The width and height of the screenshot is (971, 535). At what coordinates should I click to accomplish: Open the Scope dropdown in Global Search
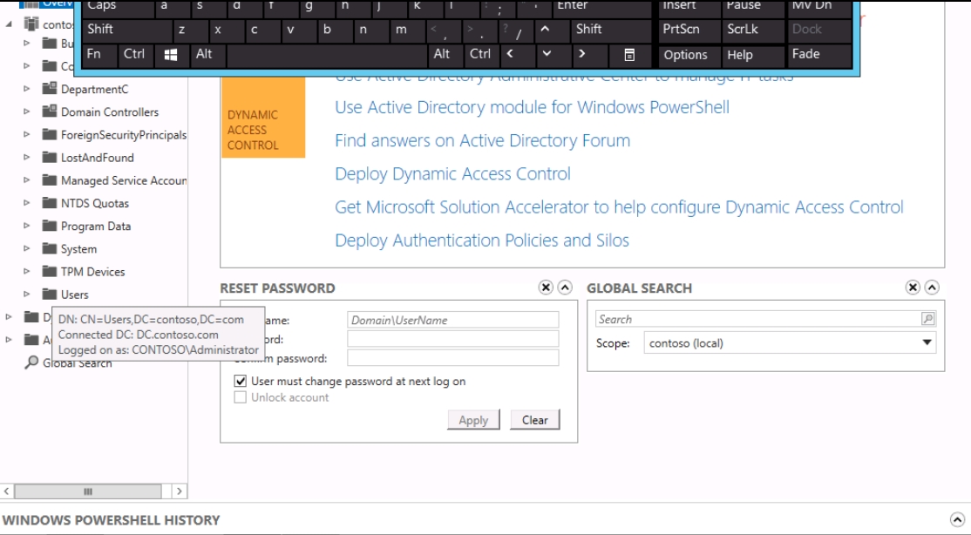[927, 343]
